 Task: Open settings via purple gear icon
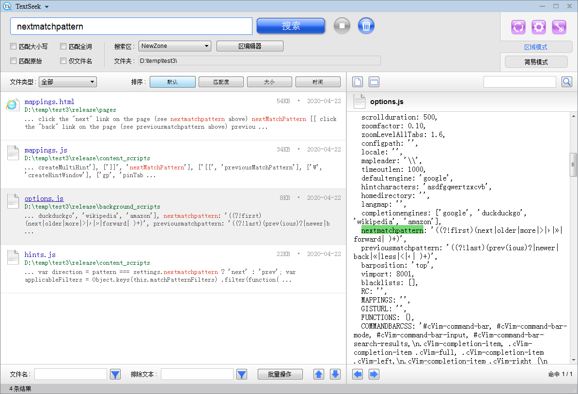[539, 27]
